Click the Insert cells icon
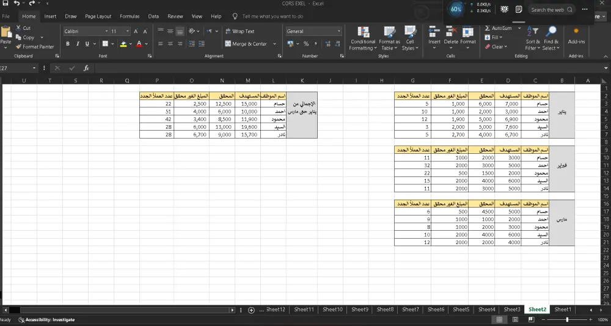The width and height of the screenshot is (611, 326). 434,32
